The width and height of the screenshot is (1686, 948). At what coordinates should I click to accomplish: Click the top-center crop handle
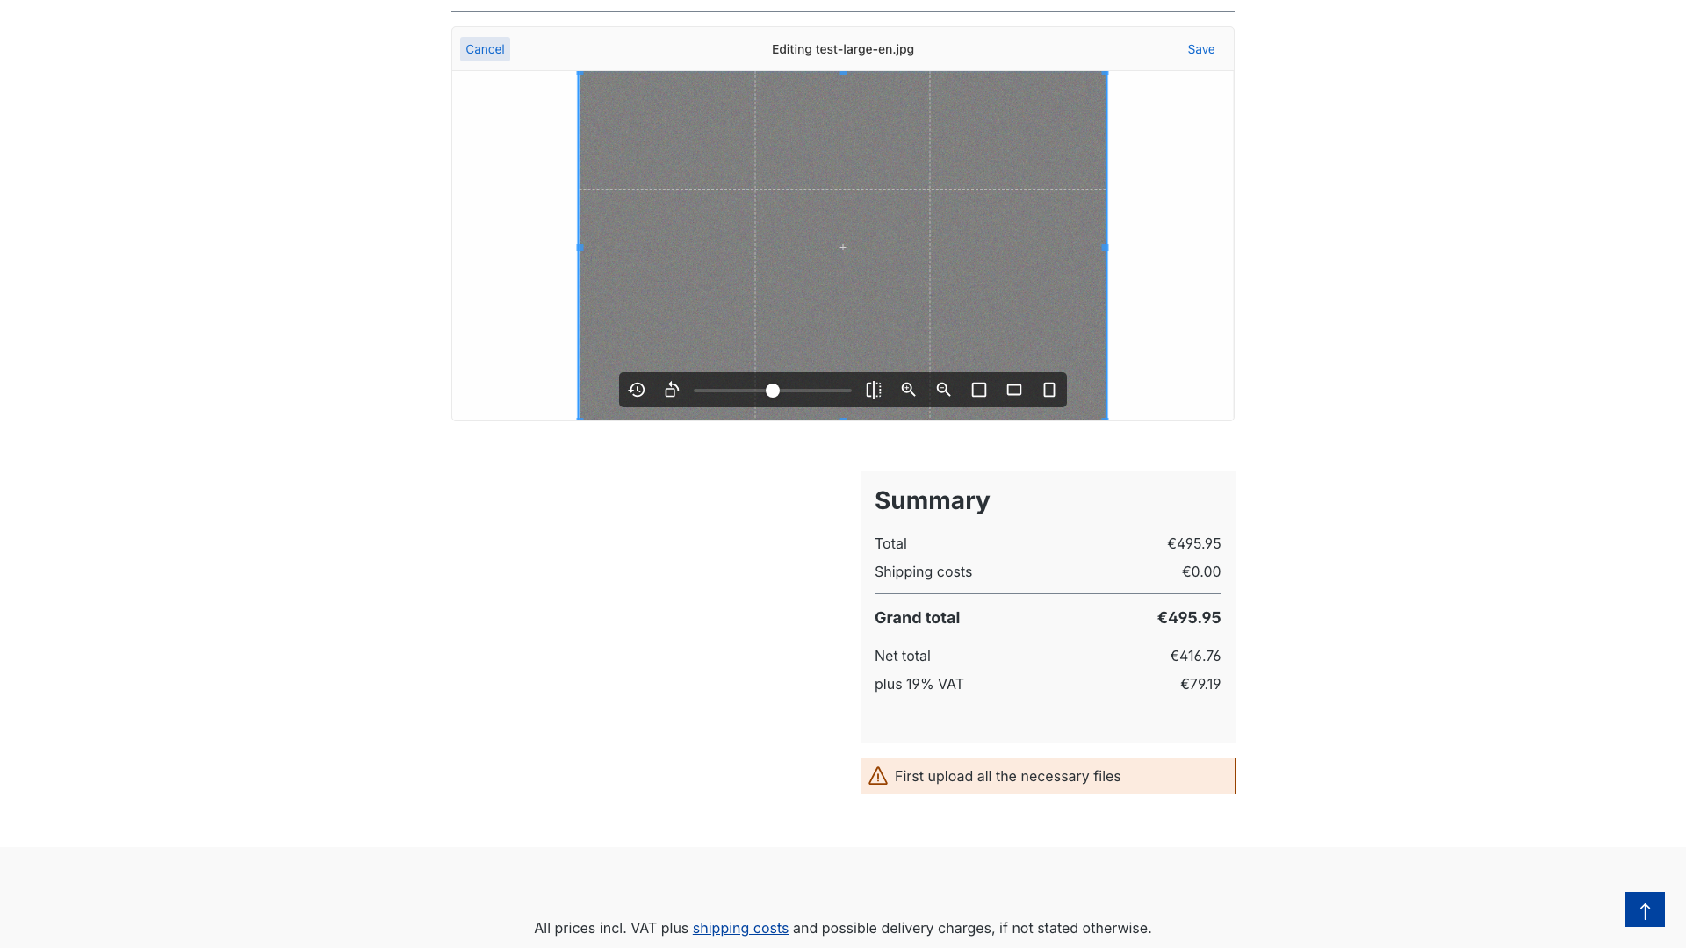click(843, 73)
